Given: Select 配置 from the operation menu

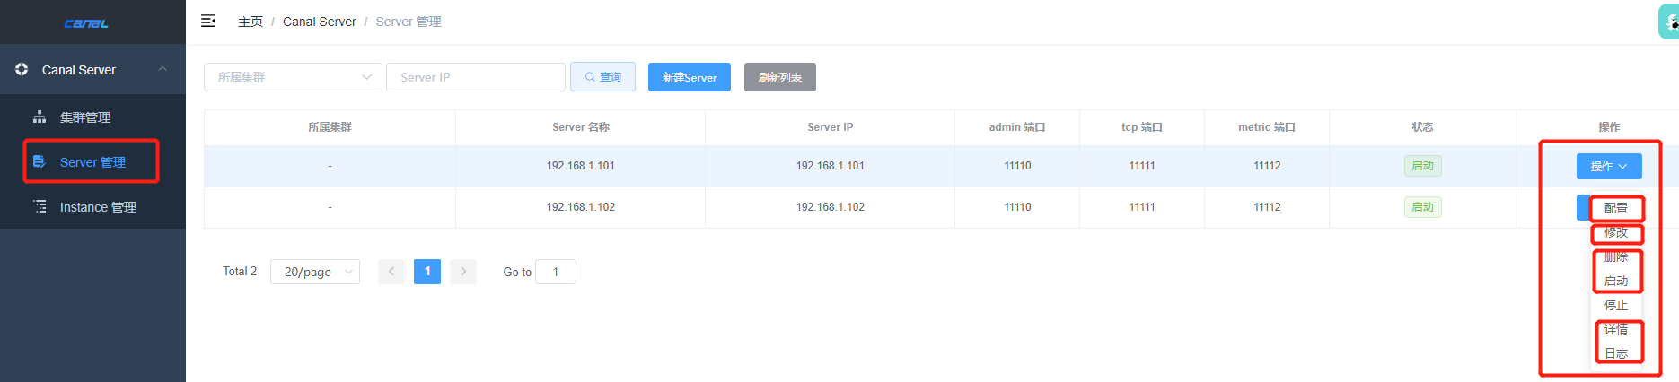Looking at the screenshot, I should [x=1616, y=208].
